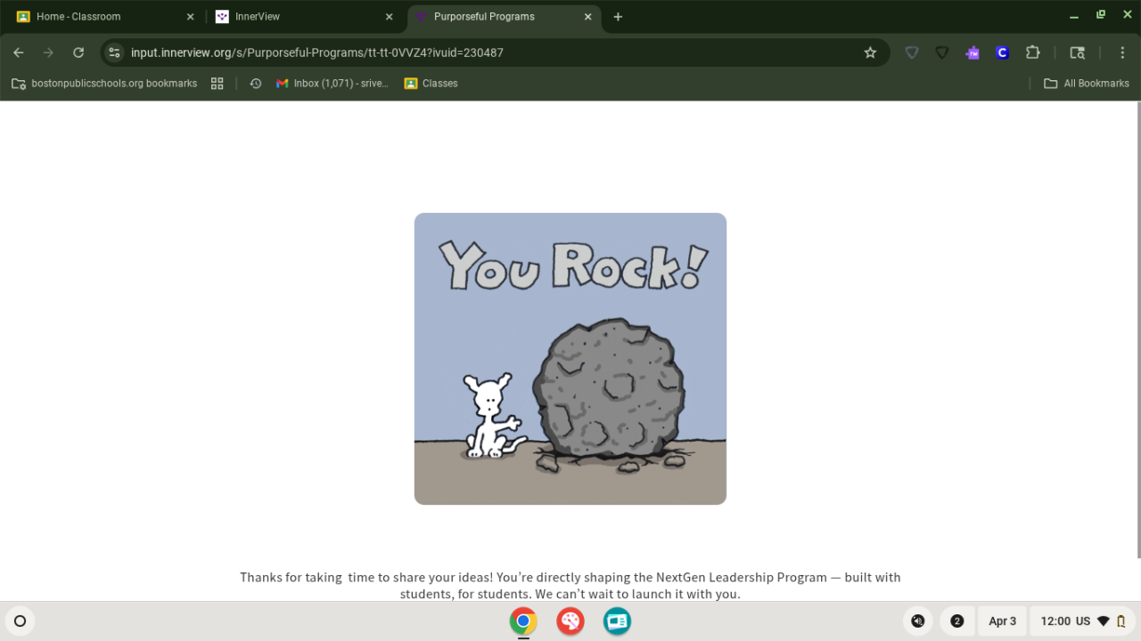Expand the All Bookmarks folder
1141x641 pixels.
1087,84
